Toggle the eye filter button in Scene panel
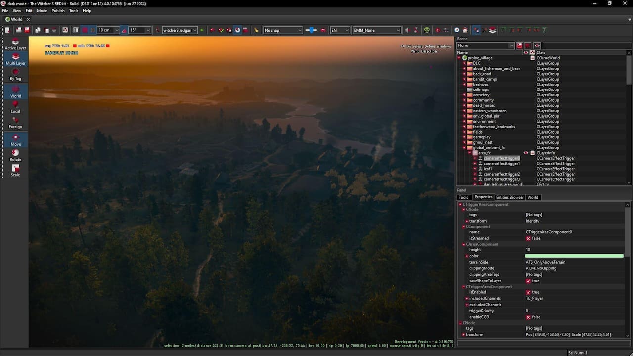 (537, 45)
